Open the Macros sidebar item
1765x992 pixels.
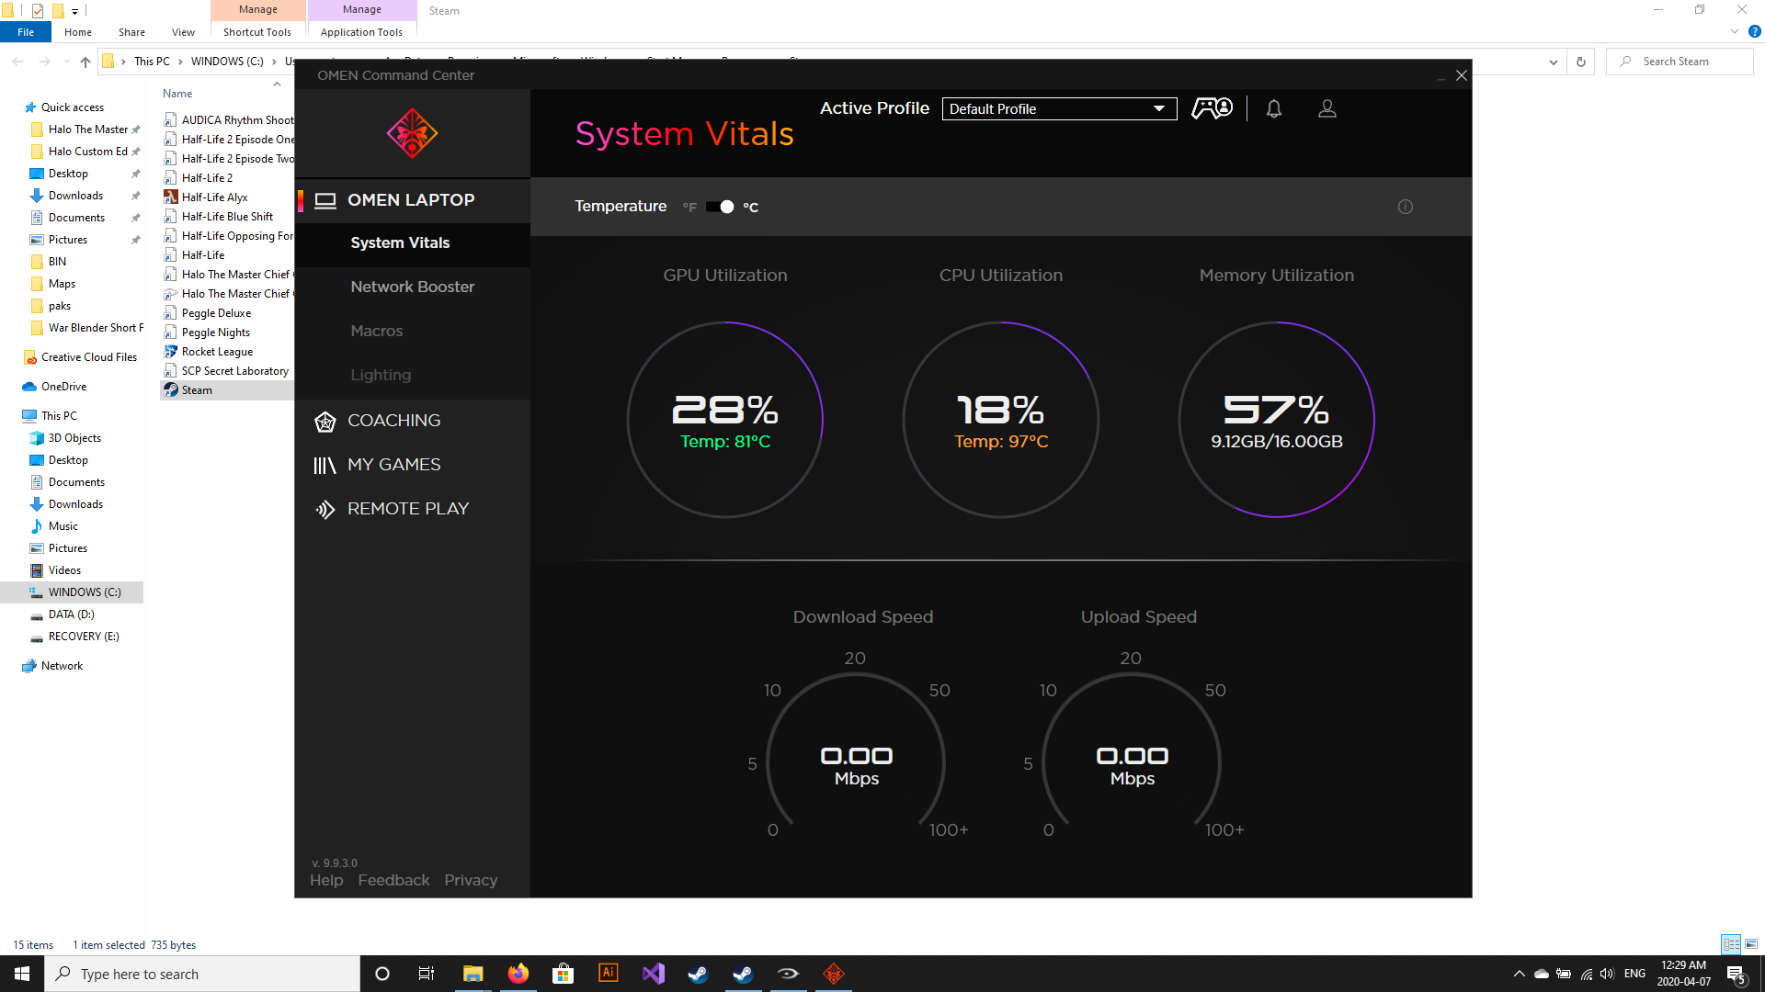376,331
